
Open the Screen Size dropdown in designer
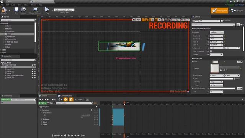[175, 20]
